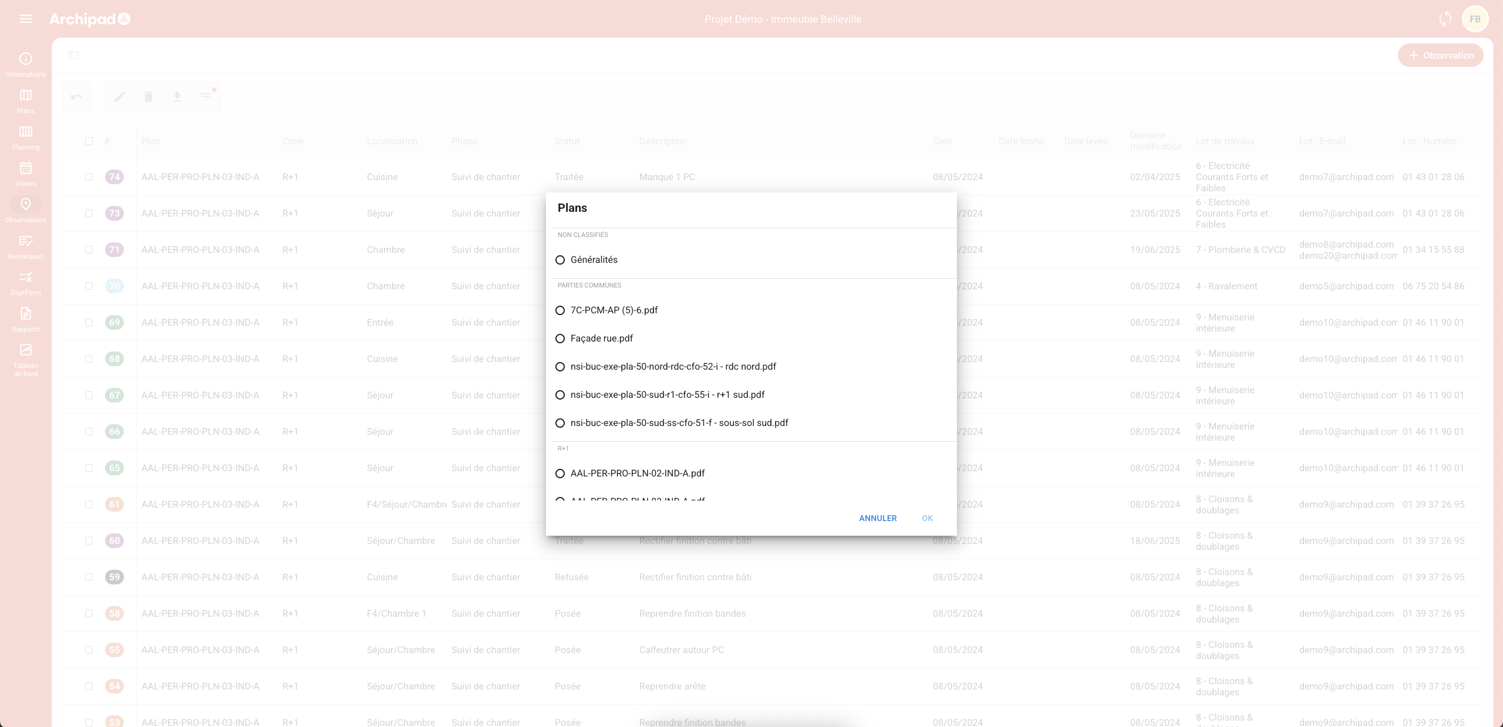
Task: Open DigitForm in the sidebar
Action: (x=26, y=283)
